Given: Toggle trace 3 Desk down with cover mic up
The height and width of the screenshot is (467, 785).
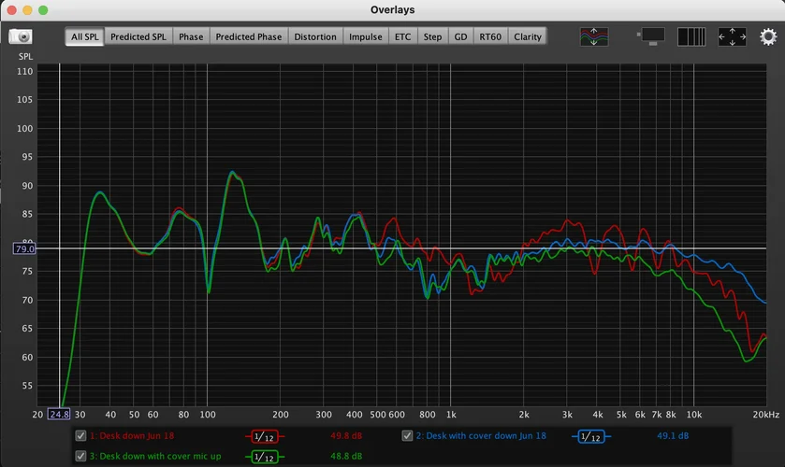Looking at the screenshot, I should (81, 457).
